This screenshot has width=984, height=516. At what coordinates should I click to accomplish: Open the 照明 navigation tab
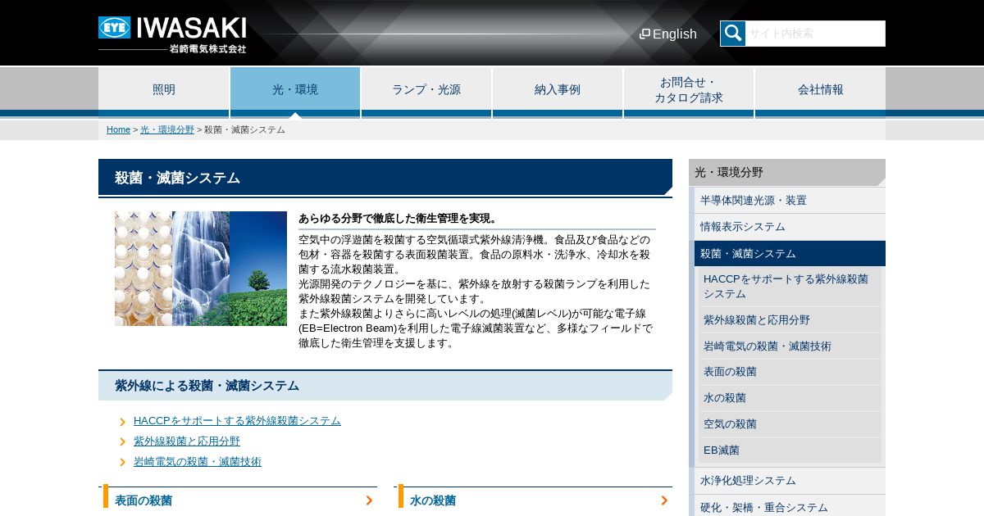(x=164, y=90)
